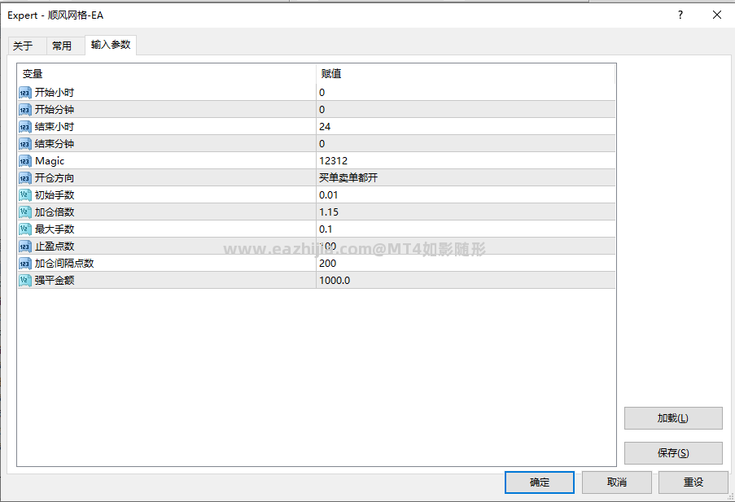Click the integer icon beside 开始分钟
This screenshot has height=502, width=735.
coord(25,110)
